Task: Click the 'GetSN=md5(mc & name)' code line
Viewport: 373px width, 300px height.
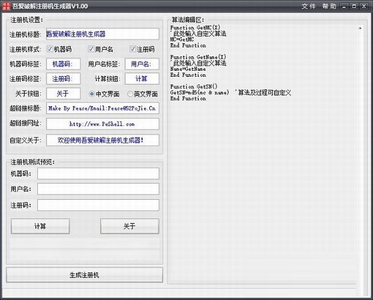Action: [200, 92]
